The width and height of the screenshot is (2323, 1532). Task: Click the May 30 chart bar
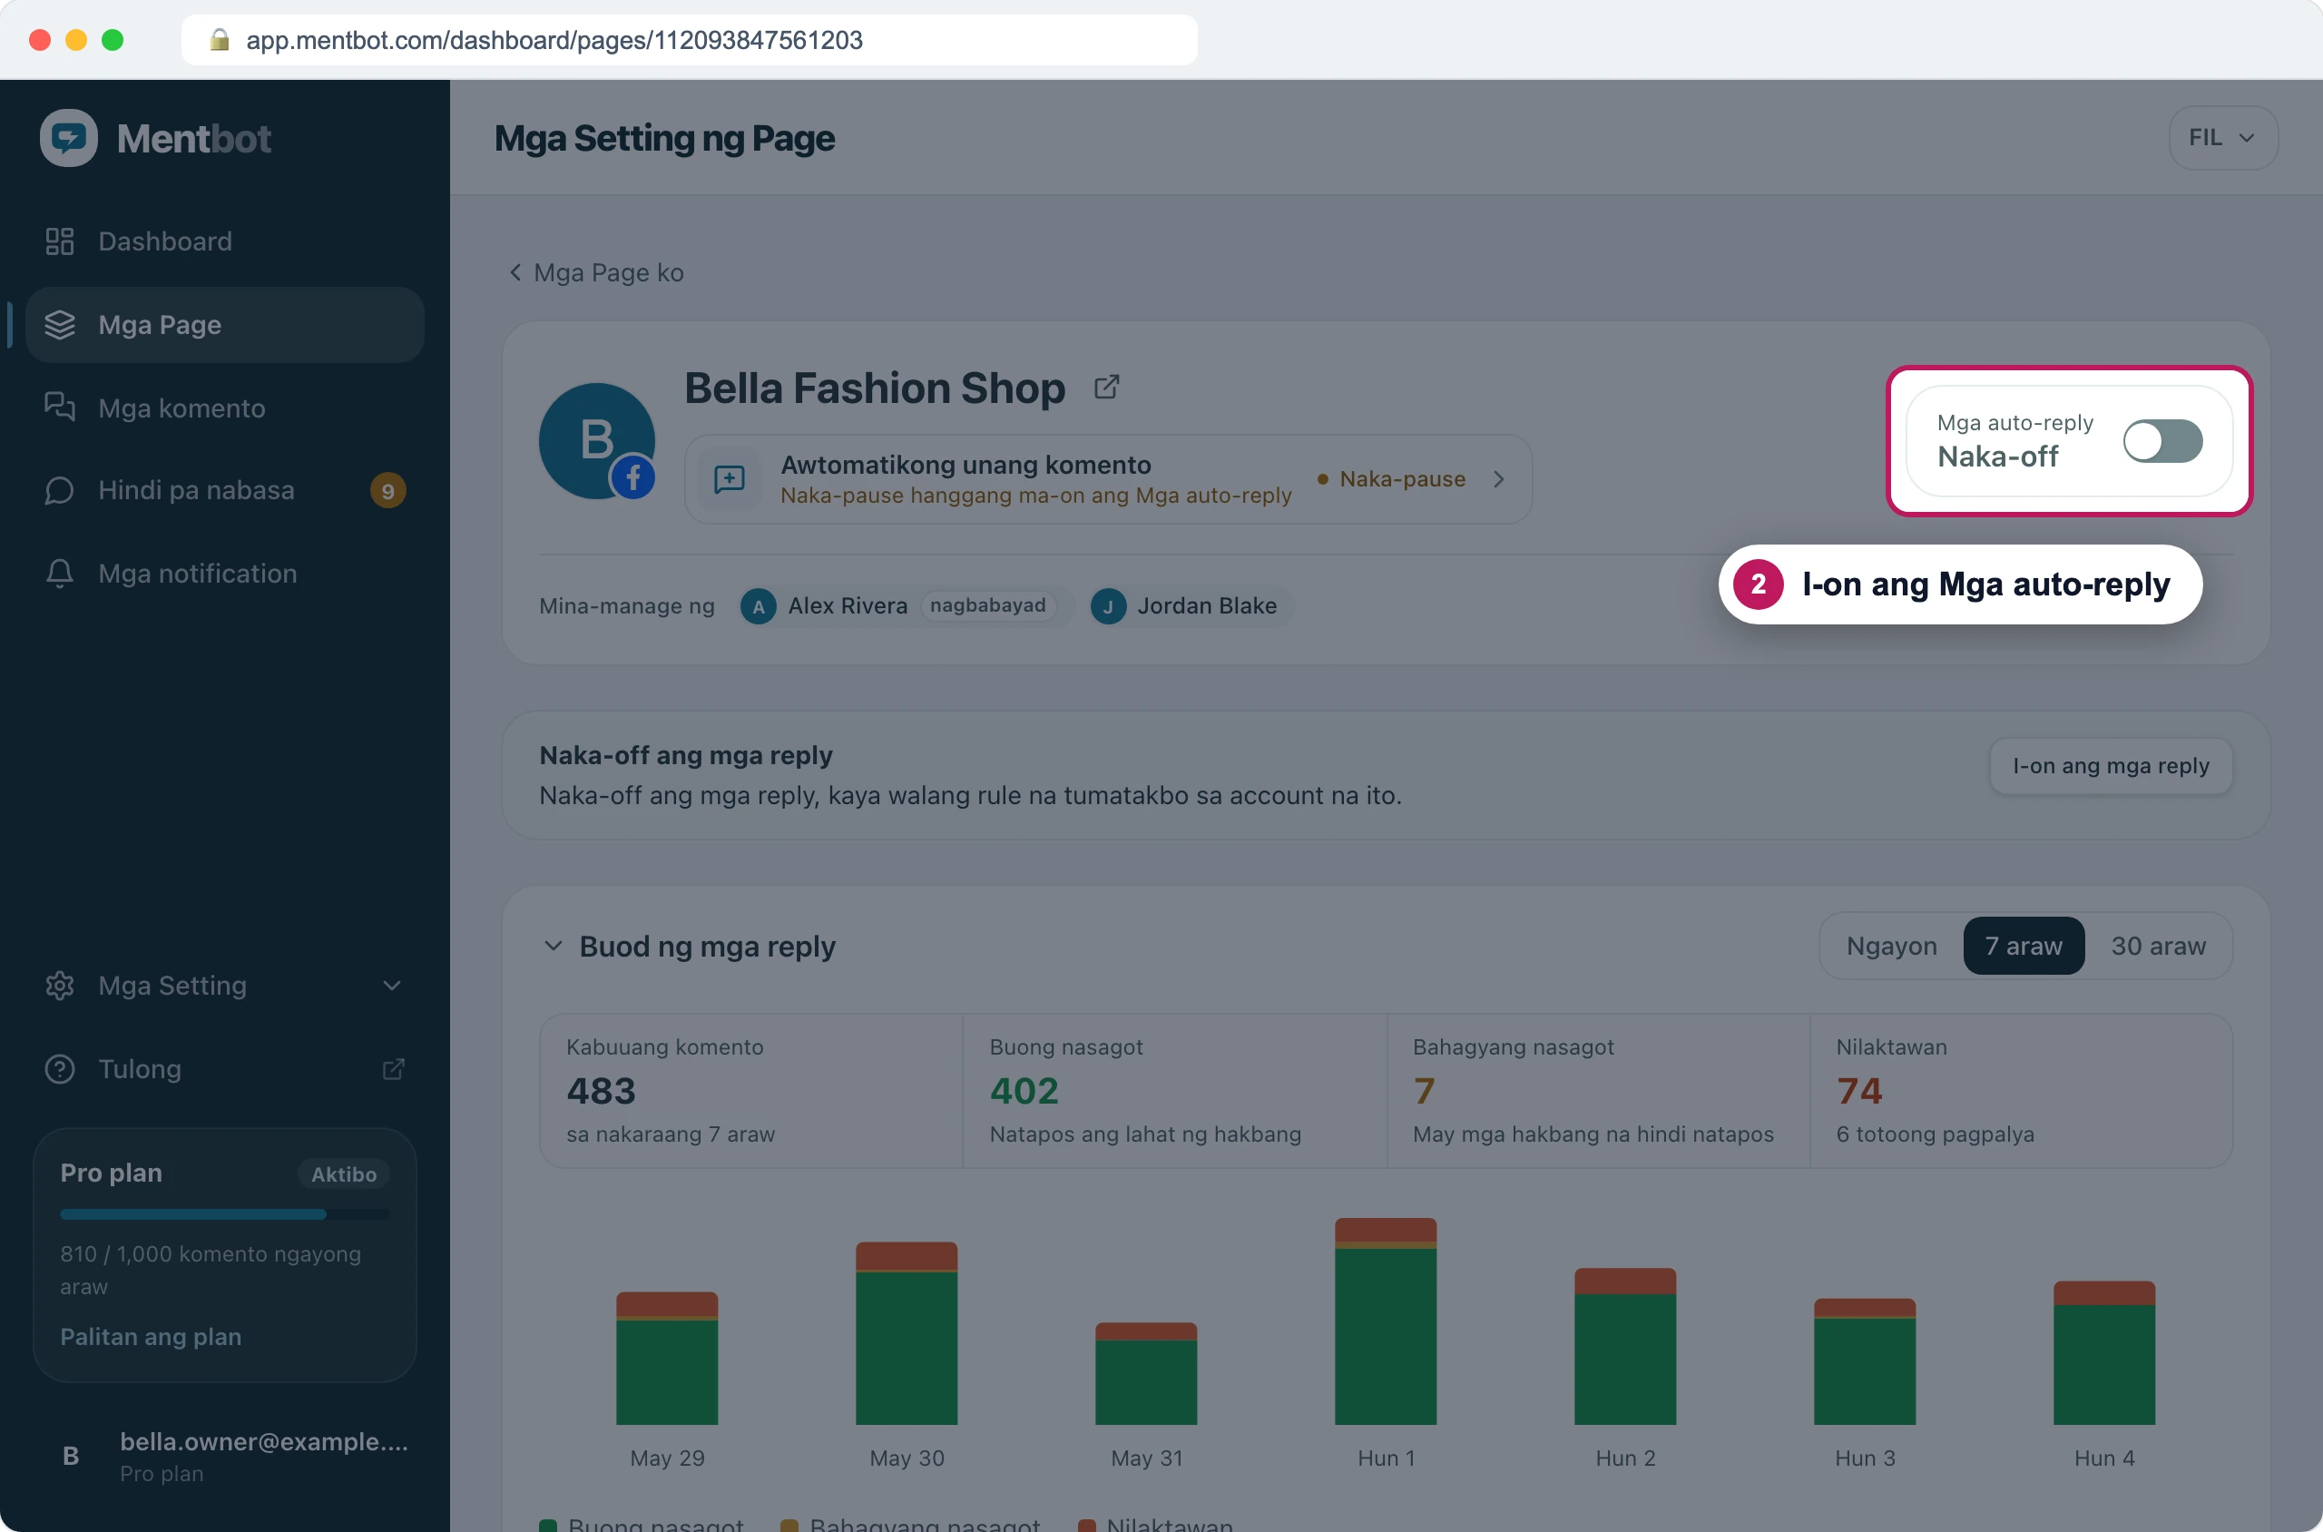coord(907,1332)
